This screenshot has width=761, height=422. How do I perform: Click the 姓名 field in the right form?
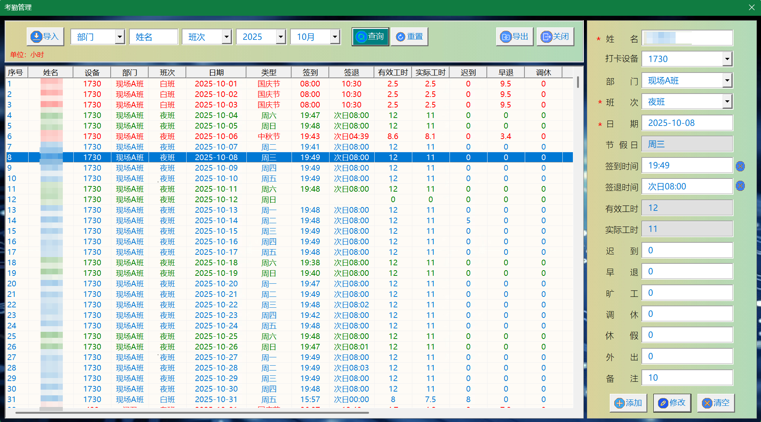pos(687,38)
